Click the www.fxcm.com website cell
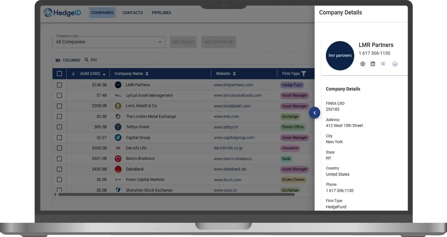447x237 pixels. tap(227, 180)
